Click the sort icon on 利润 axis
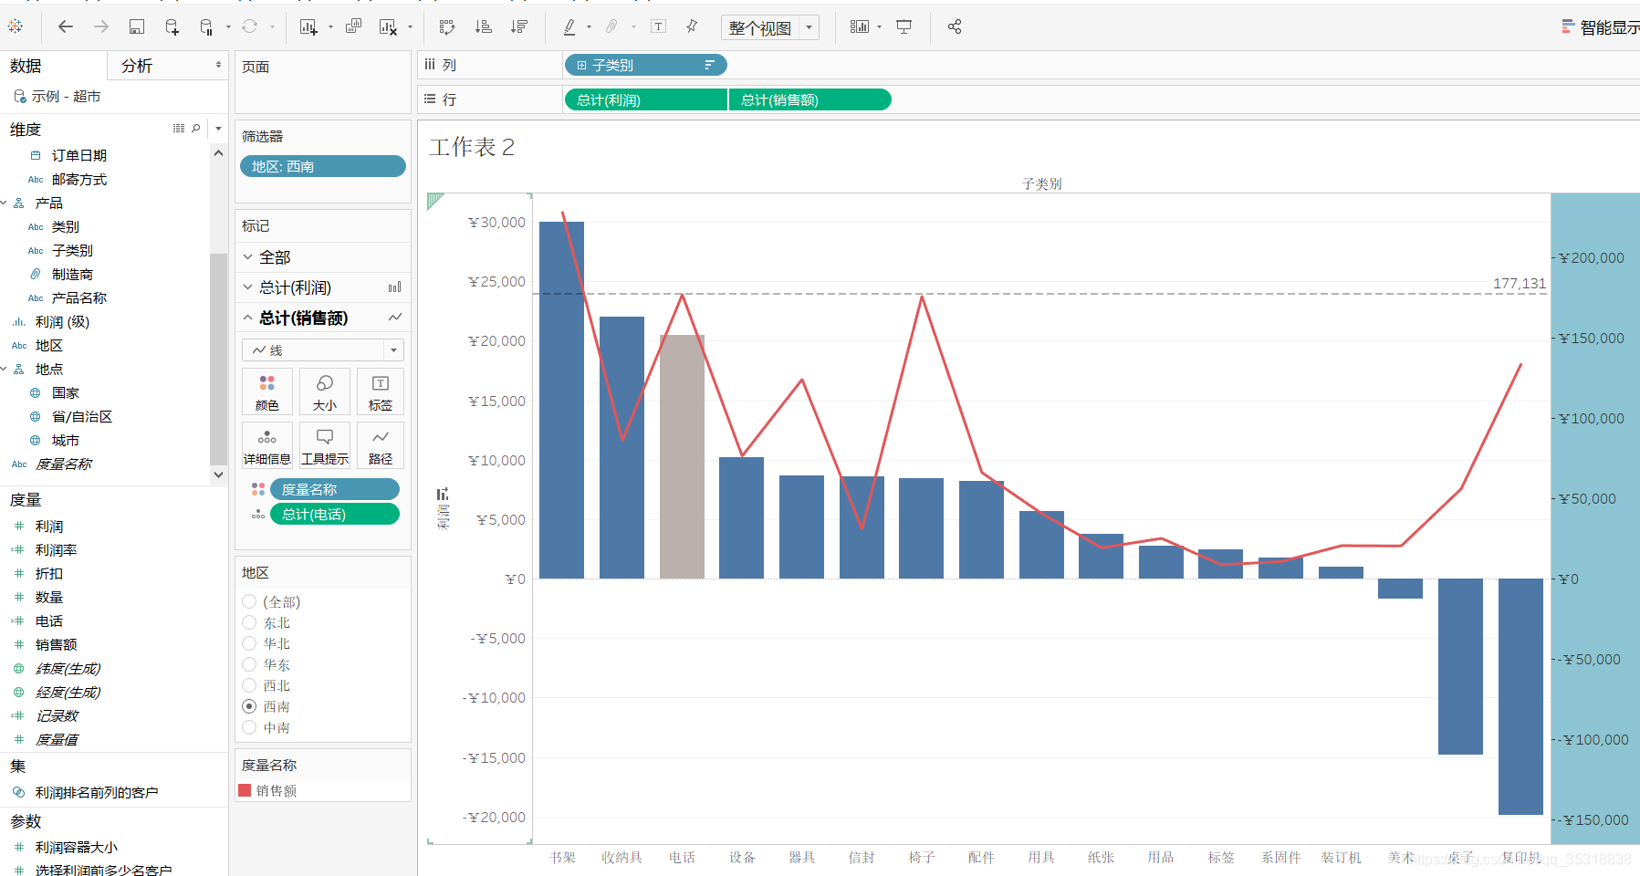 (x=443, y=494)
